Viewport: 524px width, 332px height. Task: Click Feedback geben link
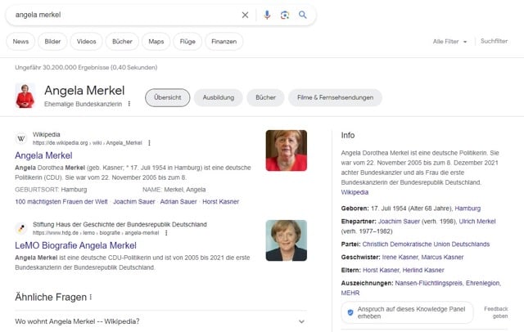tap(496, 312)
